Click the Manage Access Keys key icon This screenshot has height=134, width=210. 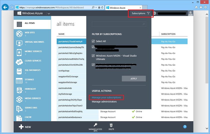pos(95,125)
